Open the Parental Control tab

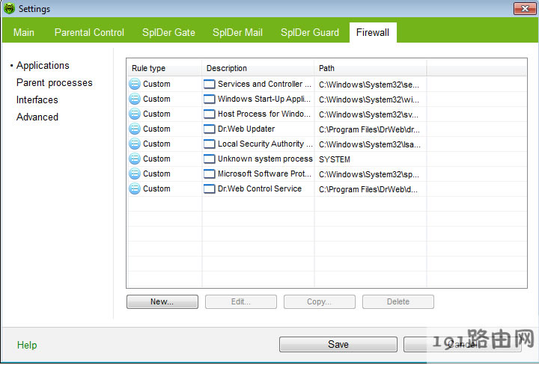pyautogui.click(x=89, y=32)
